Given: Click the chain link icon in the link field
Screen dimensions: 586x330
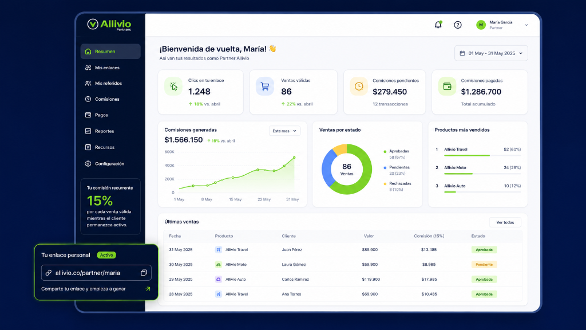Looking at the screenshot, I should 48,273.
